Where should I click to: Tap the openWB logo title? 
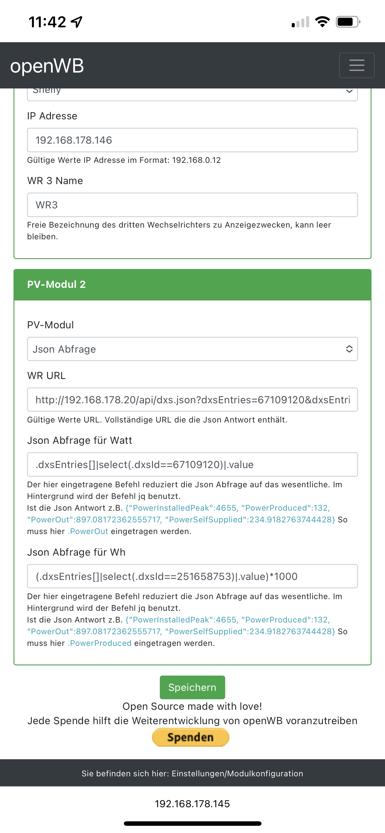click(47, 66)
